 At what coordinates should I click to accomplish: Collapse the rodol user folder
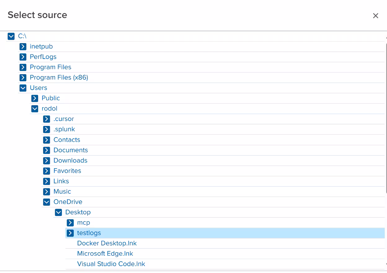point(34,108)
